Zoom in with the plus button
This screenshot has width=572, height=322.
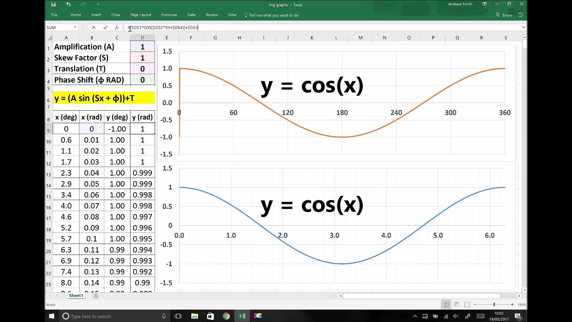pyautogui.click(x=513, y=305)
